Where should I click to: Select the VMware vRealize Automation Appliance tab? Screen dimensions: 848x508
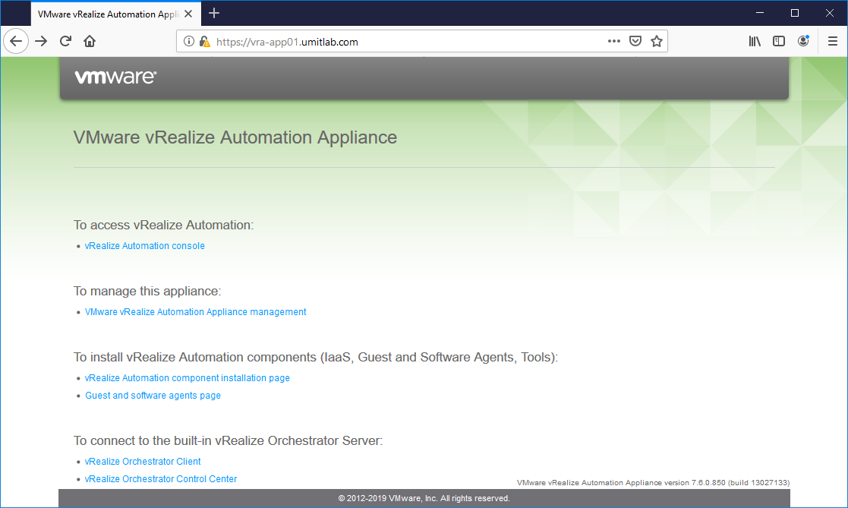coord(106,14)
